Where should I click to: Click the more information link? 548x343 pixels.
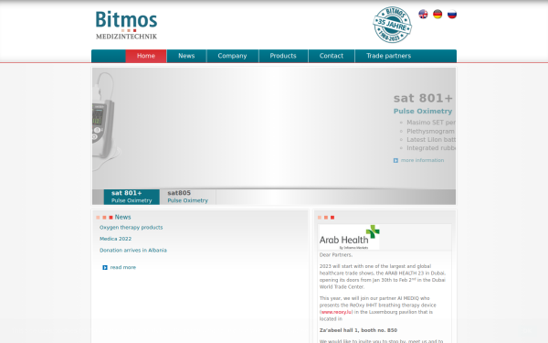point(422,160)
